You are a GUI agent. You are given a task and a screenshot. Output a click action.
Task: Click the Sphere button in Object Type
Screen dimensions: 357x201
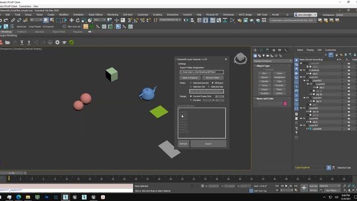264,78
